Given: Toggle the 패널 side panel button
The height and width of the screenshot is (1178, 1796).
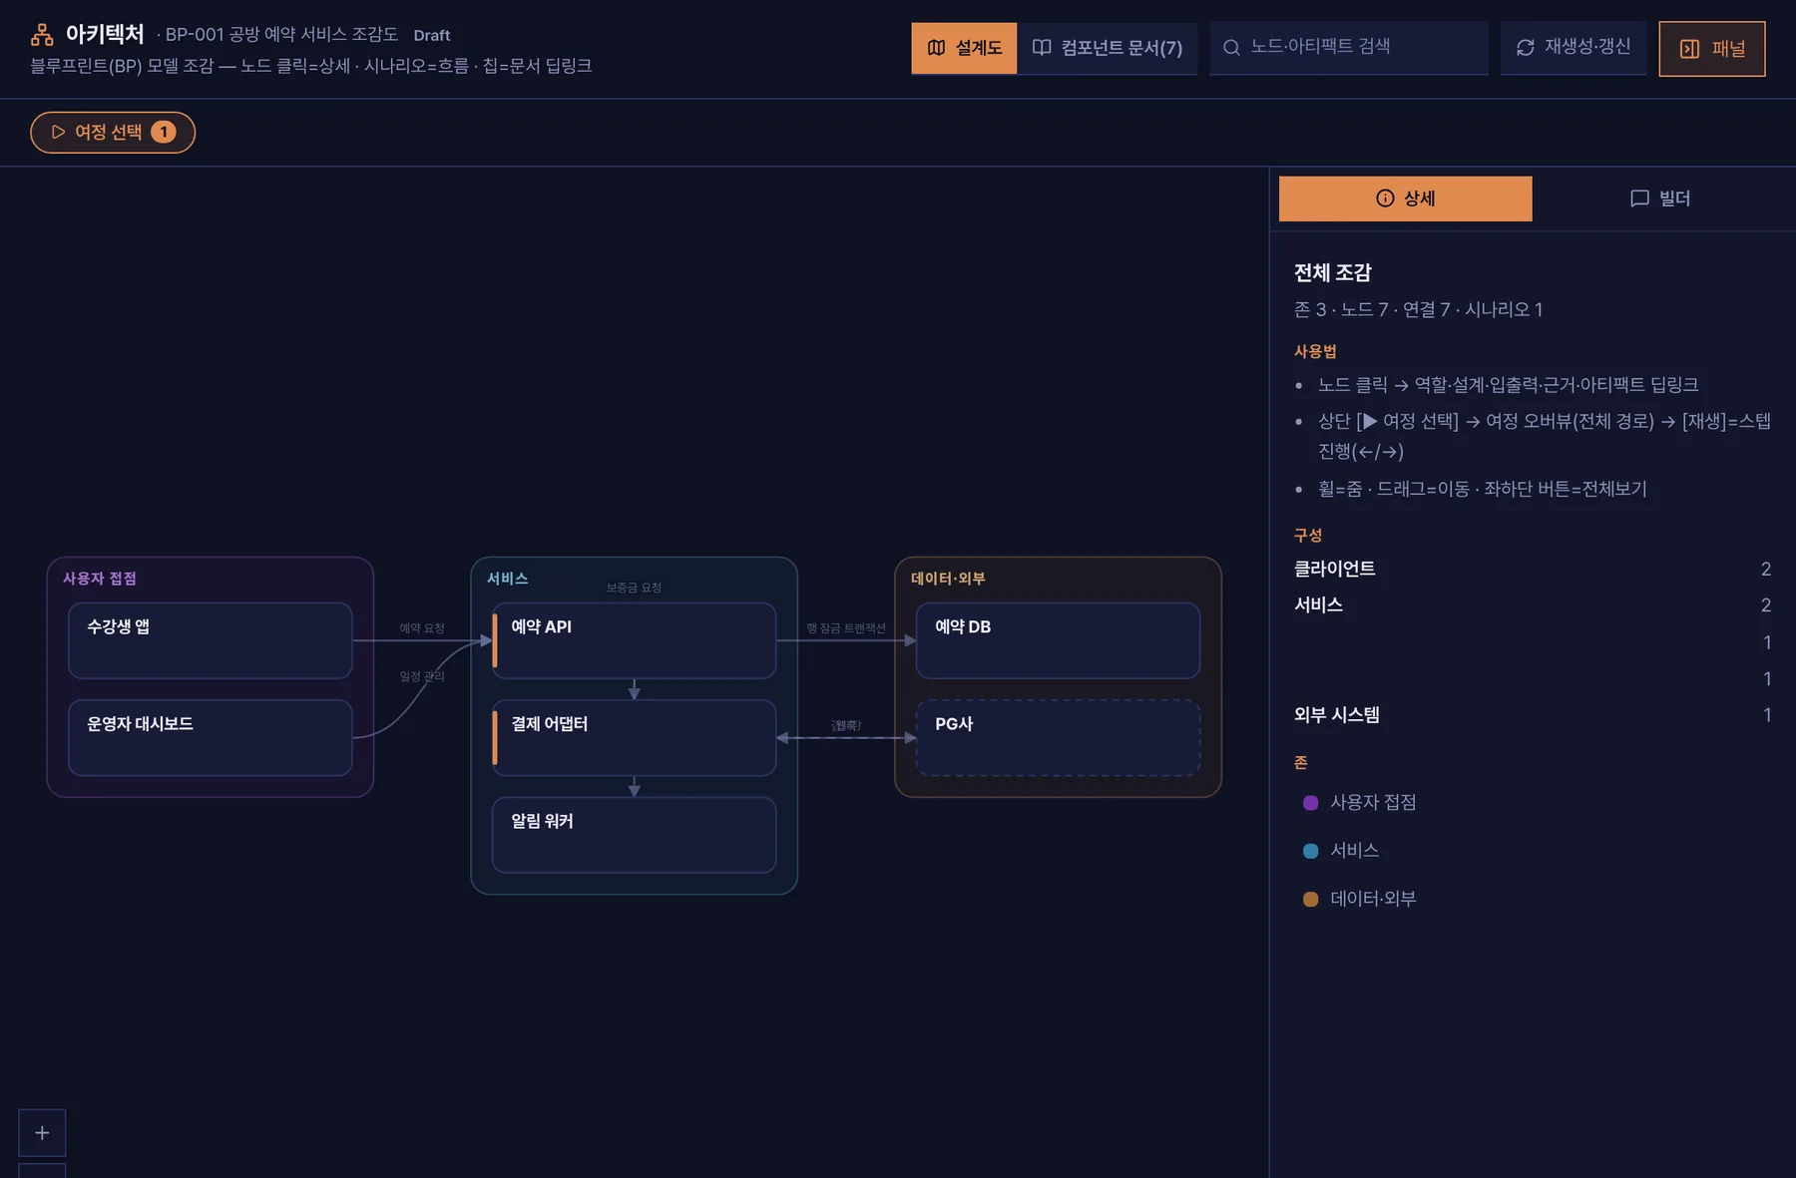Looking at the screenshot, I should (x=1712, y=49).
